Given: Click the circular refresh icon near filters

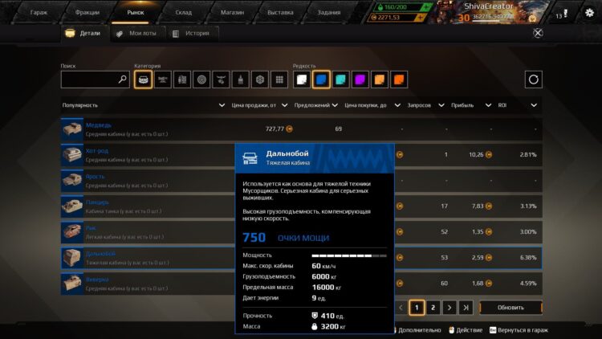Looking at the screenshot, I should click(x=534, y=80).
